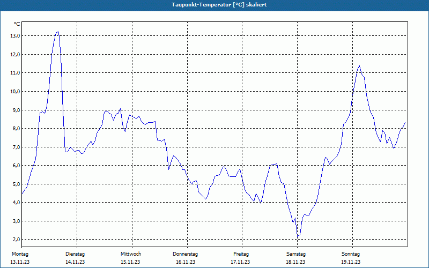This screenshot has height=268, width=429.
Task: Click the Montag day label
Action: pyautogui.click(x=20, y=254)
